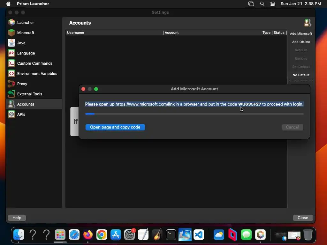The height and width of the screenshot is (245, 327).
Task: Open Control Center in menu bar
Action: [273, 4]
